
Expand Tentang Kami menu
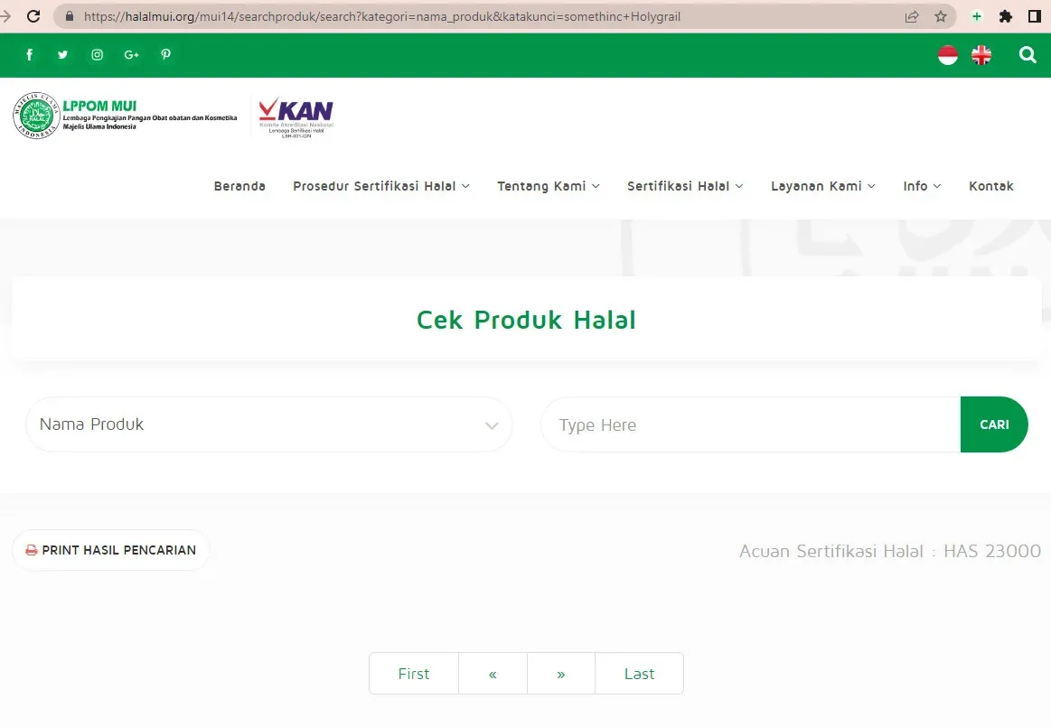548,186
